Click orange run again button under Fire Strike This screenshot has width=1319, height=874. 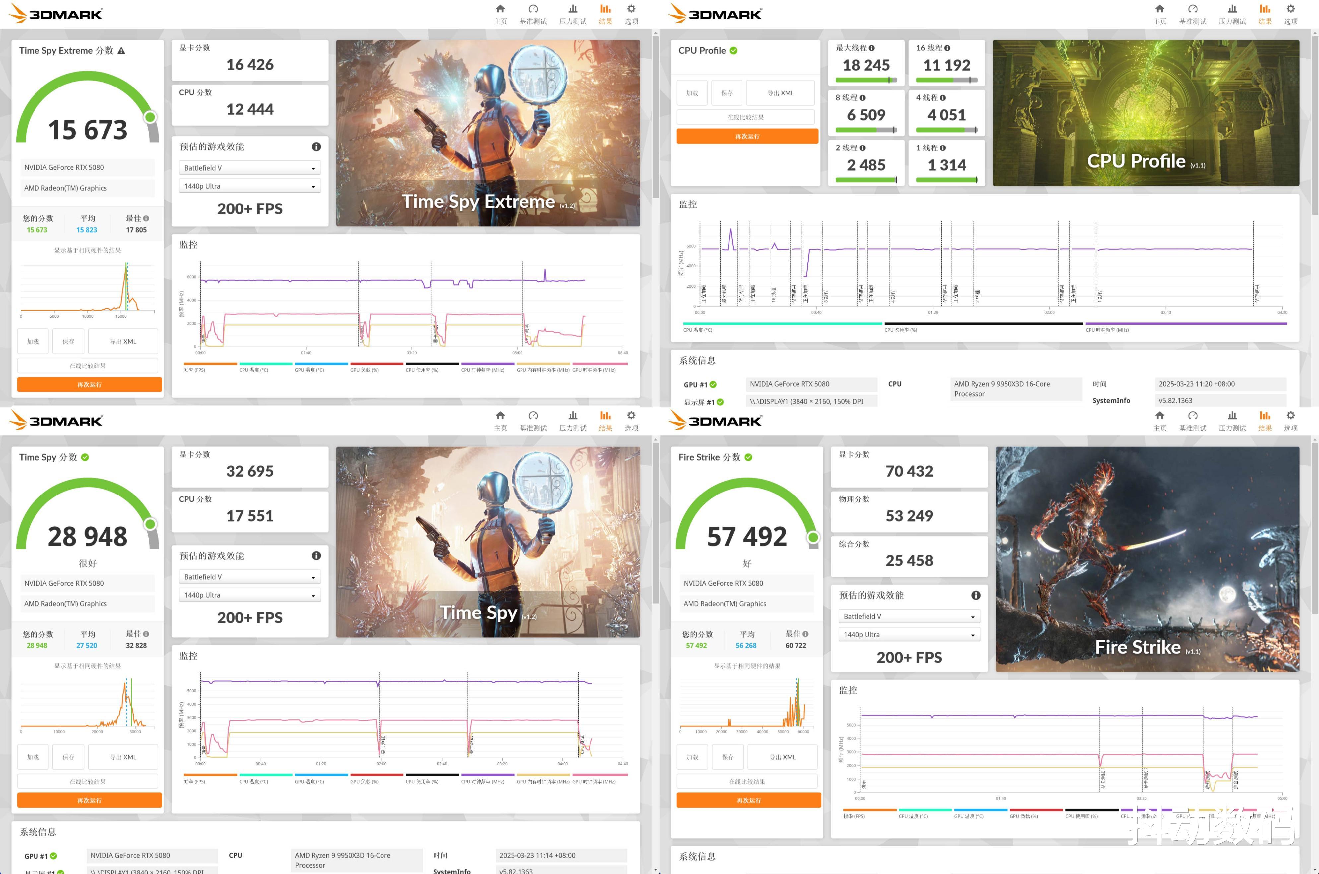(748, 800)
